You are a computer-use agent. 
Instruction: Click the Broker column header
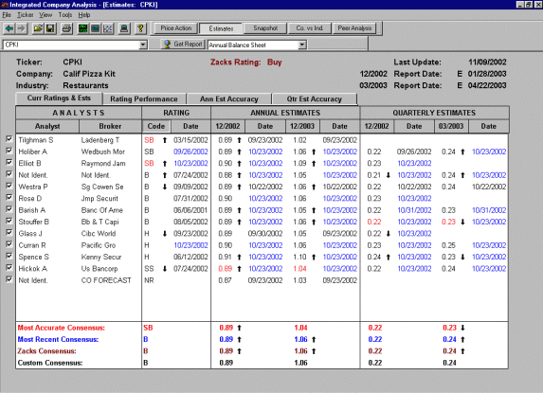click(x=110, y=126)
